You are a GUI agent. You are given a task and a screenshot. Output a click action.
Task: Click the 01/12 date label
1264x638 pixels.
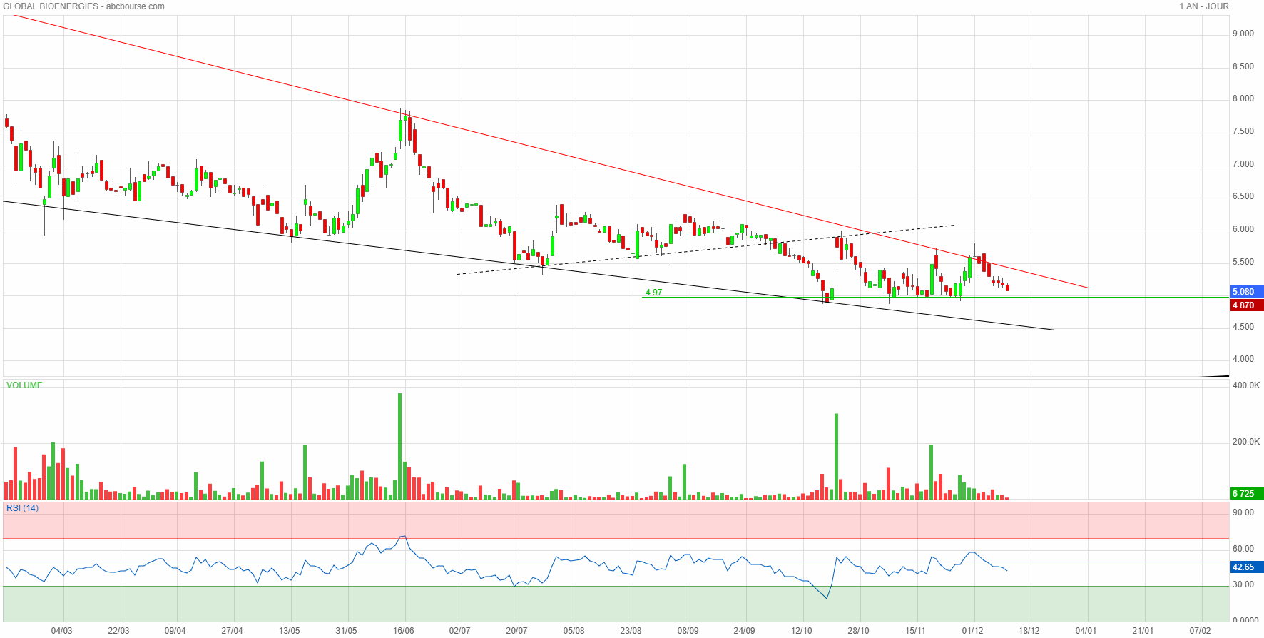(x=973, y=631)
